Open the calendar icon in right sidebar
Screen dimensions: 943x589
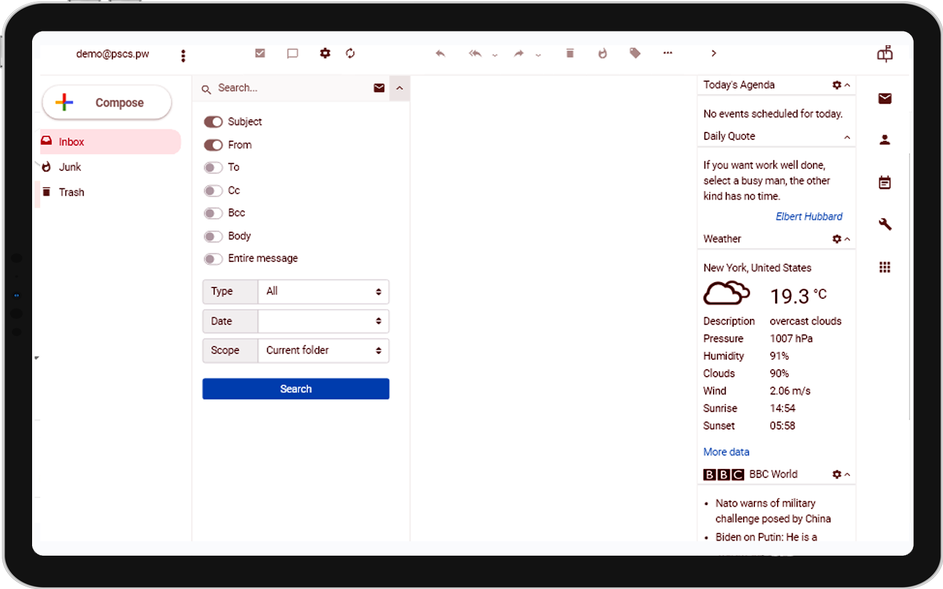click(885, 183)
